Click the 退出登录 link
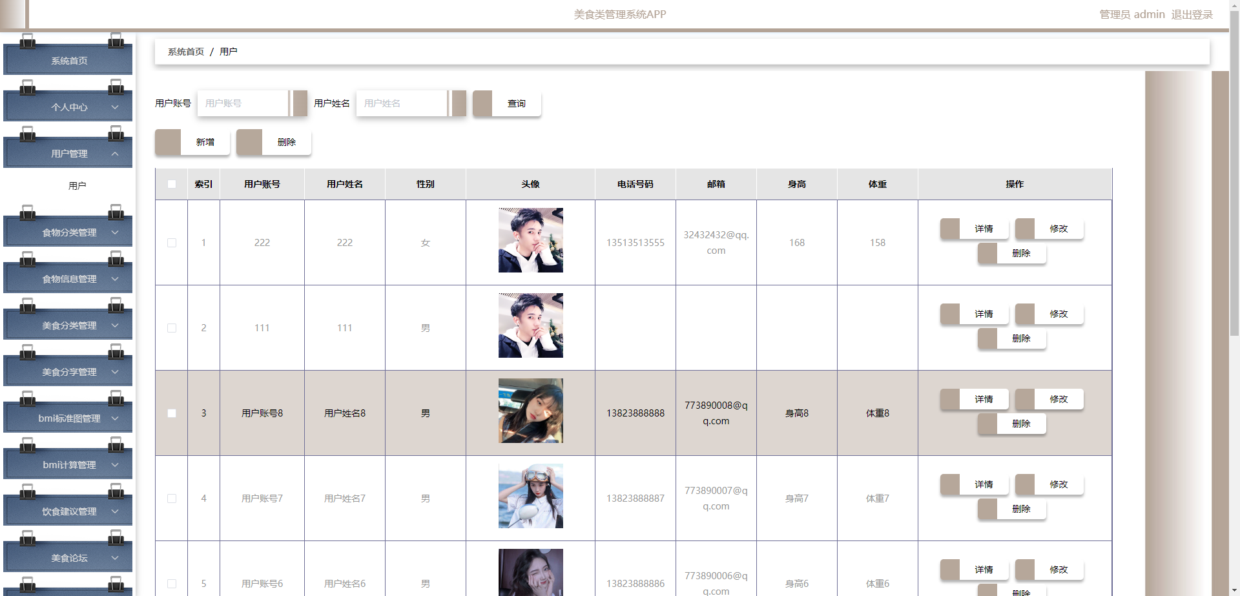 pos(1192,14)
